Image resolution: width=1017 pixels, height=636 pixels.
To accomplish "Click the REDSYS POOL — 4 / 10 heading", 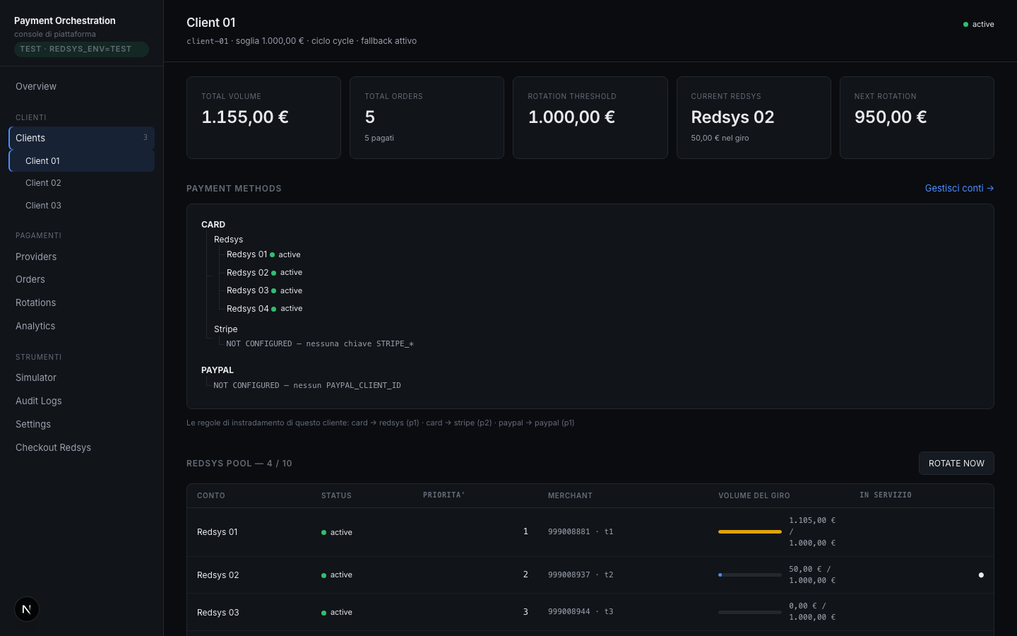I will (x=239, y=464).
